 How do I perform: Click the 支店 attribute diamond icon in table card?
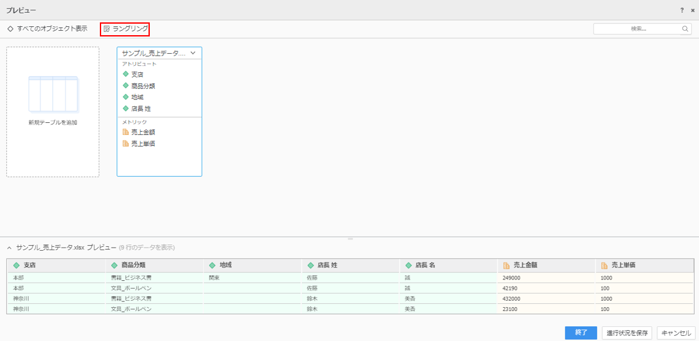pyautogui.click(x=125, y=74)
